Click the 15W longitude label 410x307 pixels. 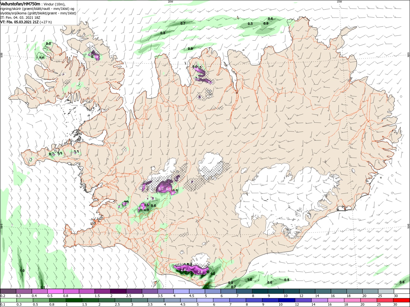pyautogui.click(x=339, y=2)
